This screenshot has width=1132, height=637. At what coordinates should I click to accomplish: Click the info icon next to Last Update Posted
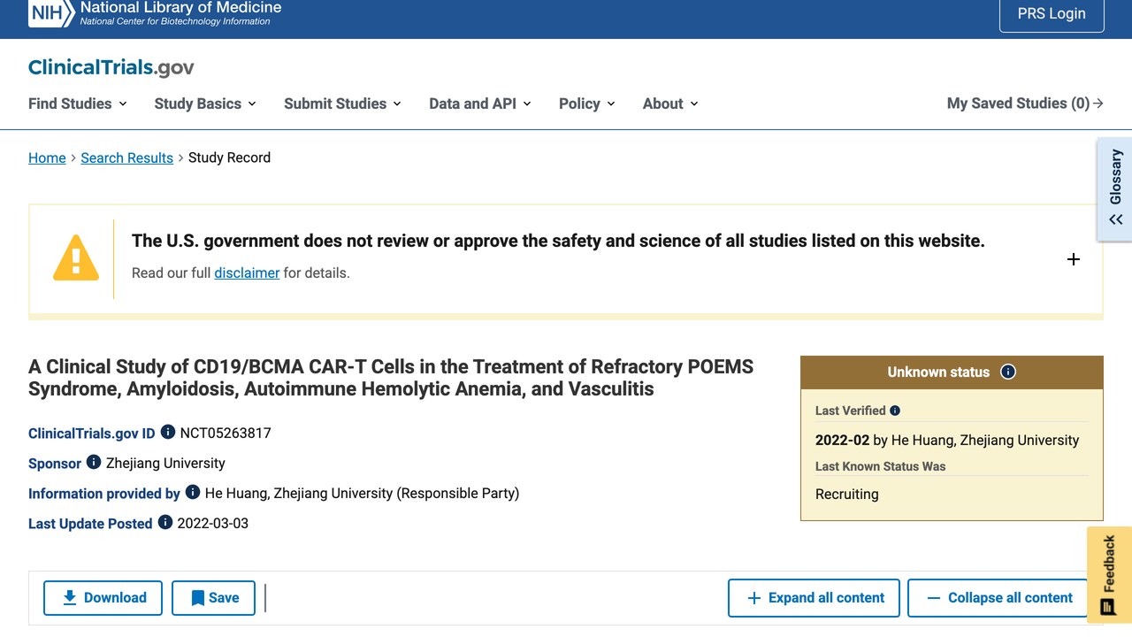(165, 523)
